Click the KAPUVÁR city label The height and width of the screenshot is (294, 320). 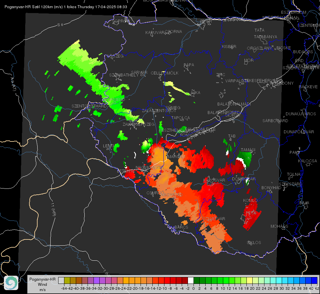pyautogui.click(x=155, y=33)
